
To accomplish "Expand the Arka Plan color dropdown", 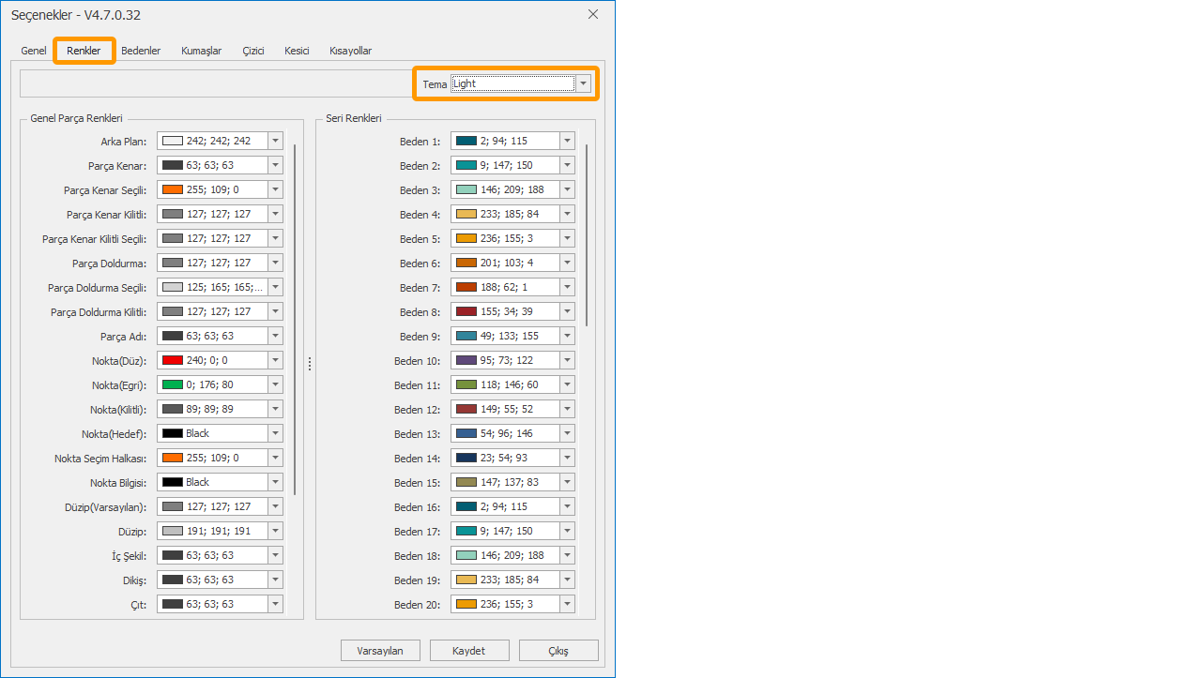I will tap(275, 141).
